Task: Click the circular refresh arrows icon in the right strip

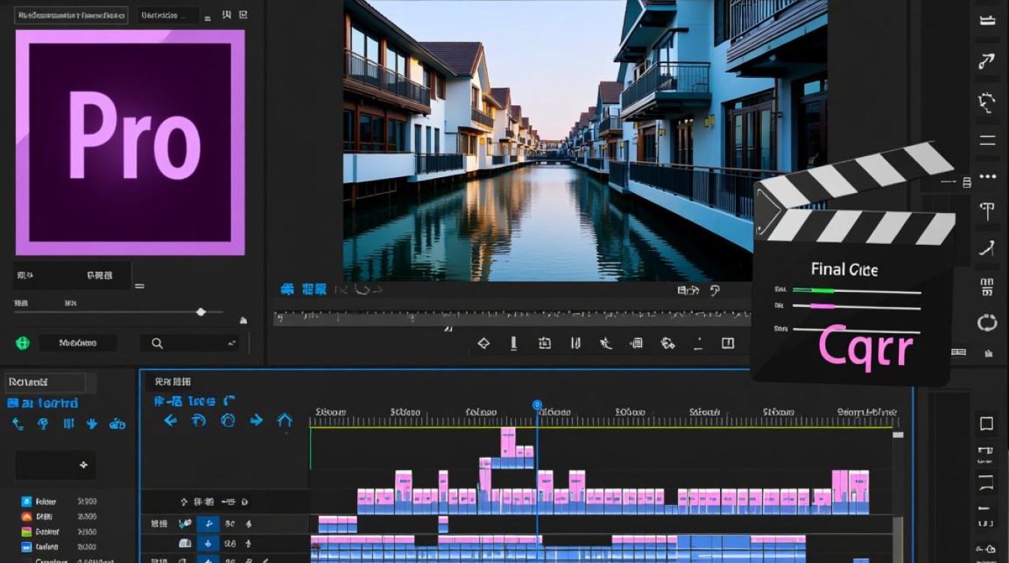Action: click(986, 323)
